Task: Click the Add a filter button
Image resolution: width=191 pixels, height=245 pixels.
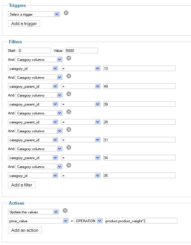Action: pos(22,185)
